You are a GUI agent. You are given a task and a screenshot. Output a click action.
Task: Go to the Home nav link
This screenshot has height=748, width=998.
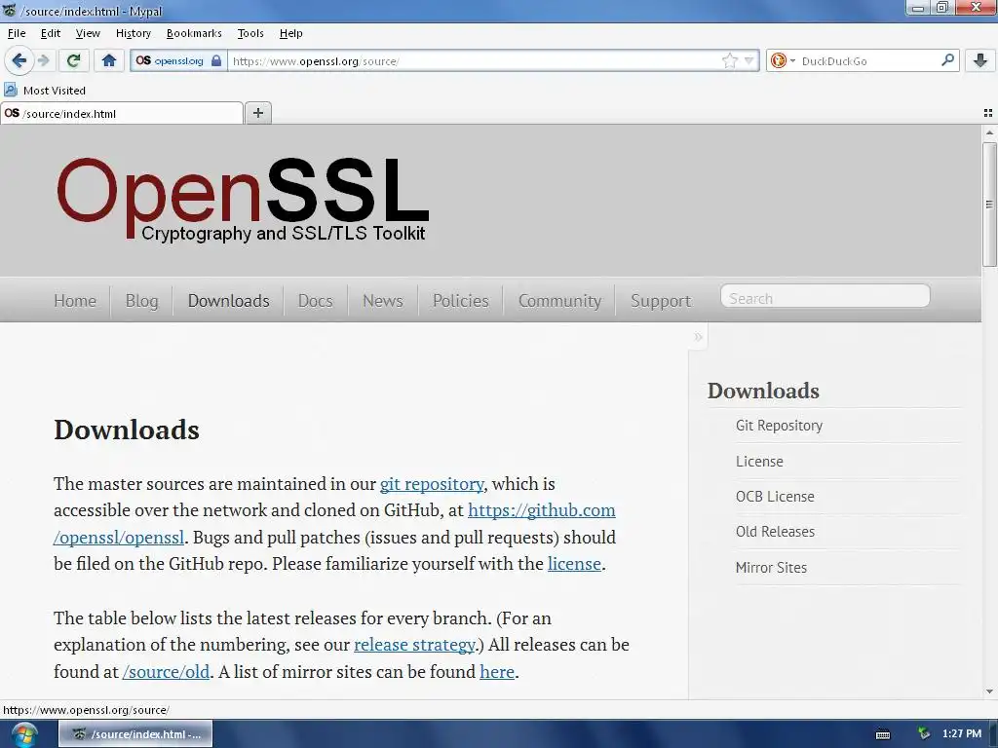point(74,300)
